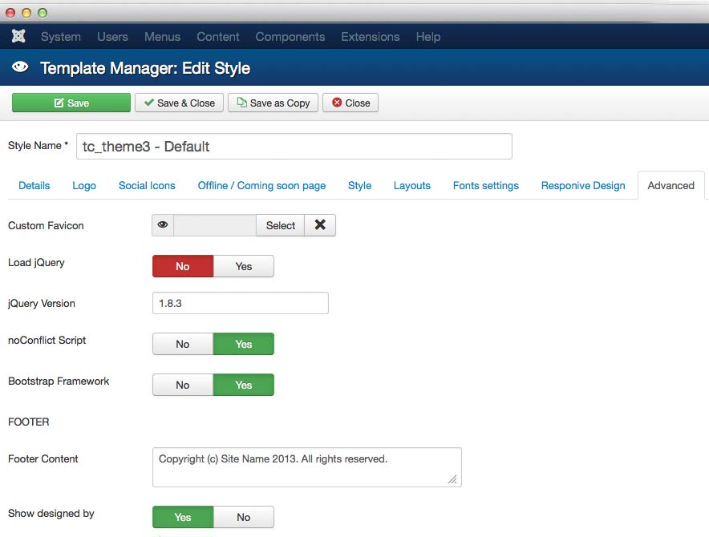The height and width of the screenshot is (537, 709).
Task: Disable Bootstrap Framework by choosing No
Action: pos(183,385)
